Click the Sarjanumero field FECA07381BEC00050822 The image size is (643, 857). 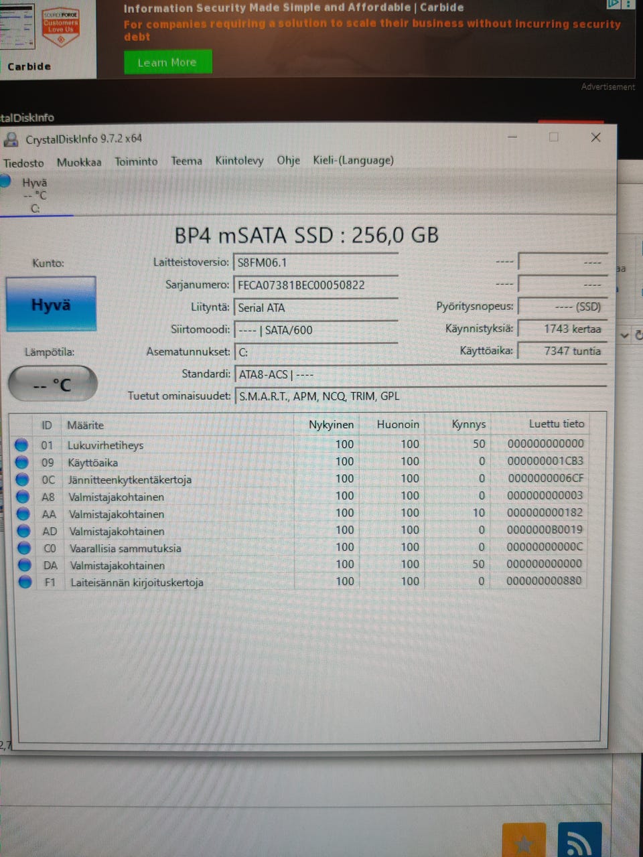(x=315, y=285)
